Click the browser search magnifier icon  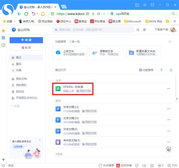pos(173,14)
